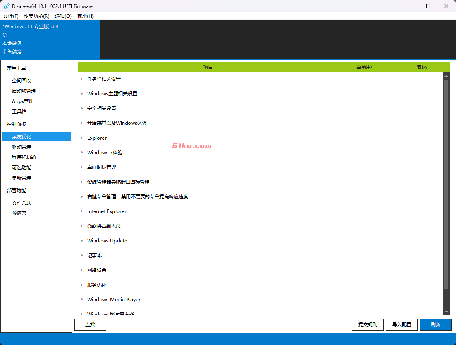This screenshot has width=456, height=345.
Task: Open 程序和功能 in the sidebar
Action: pos(24,157)
